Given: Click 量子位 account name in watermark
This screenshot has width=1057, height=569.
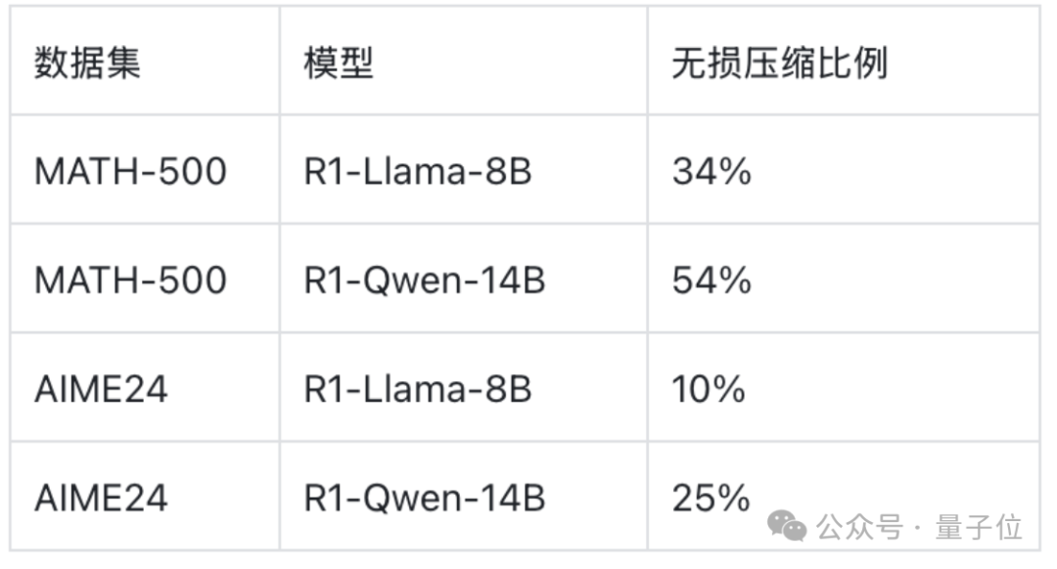Looking at the screenshot, I should pyautogui.click(x=980, y=528).
